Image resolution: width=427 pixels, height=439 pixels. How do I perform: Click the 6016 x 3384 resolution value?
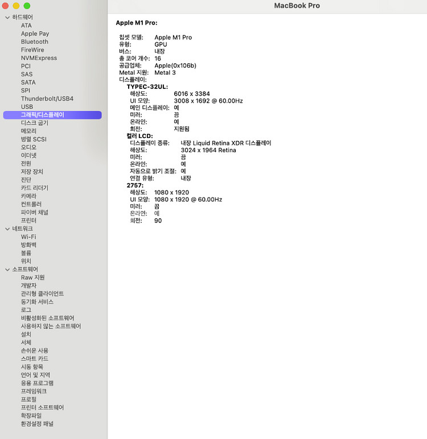pos(192,94)
